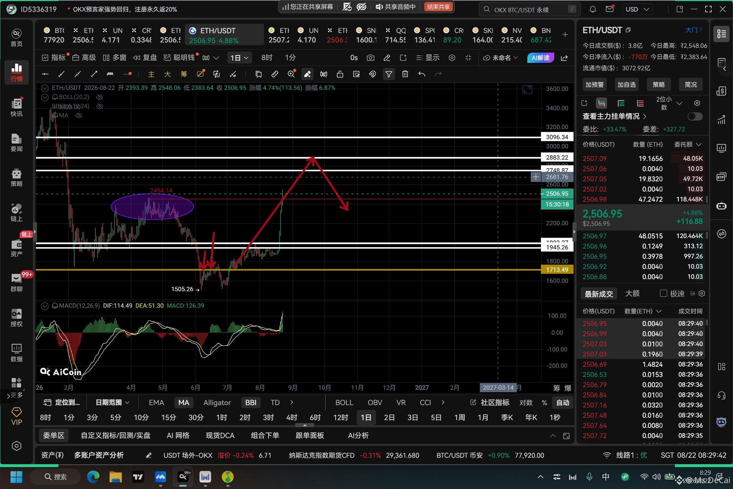Image resolution: width=733 pixels, height=489 pixels.
Task: Open chart settings hexagon icon in toolbar
Action: coord(452,58)
